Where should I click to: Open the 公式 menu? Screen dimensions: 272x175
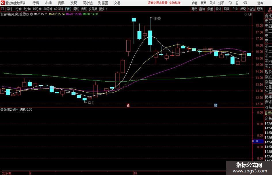tap(212, 3)
